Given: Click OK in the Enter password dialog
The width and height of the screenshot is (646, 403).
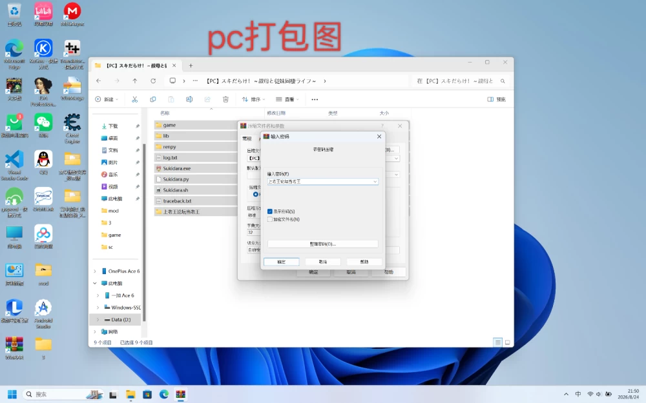Looking at the screenshot, I should (282, 262).
